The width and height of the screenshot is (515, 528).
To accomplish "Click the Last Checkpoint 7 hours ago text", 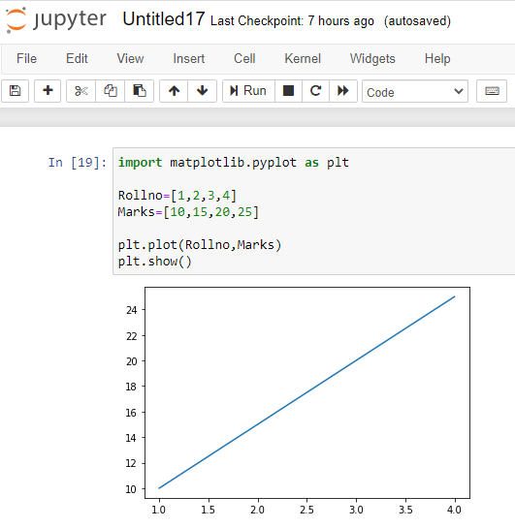I will (x=292, y=21).
